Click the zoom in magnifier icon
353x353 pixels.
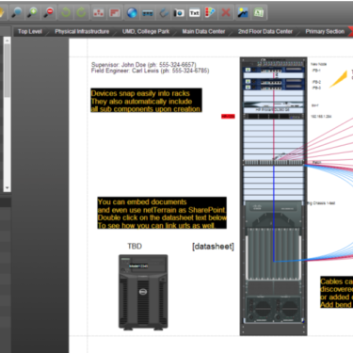[x=33, y=12]
